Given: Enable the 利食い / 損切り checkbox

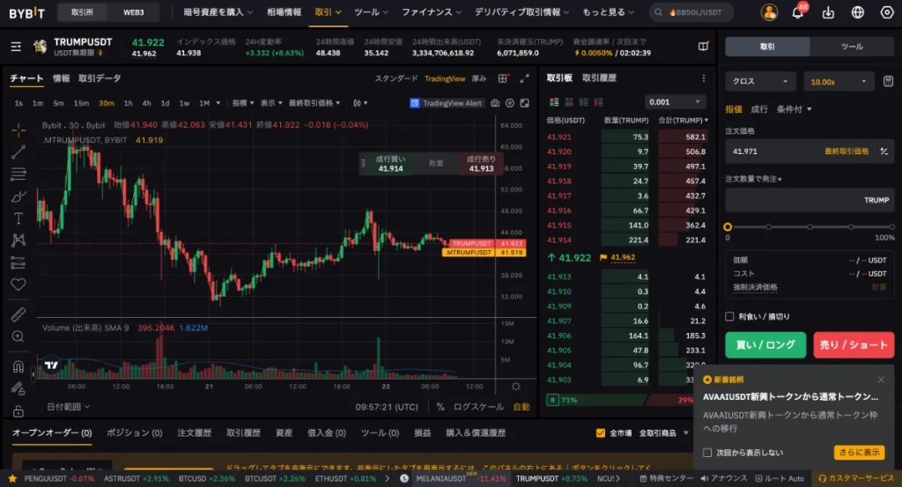Looking at the screenshot, I should 729,316.
